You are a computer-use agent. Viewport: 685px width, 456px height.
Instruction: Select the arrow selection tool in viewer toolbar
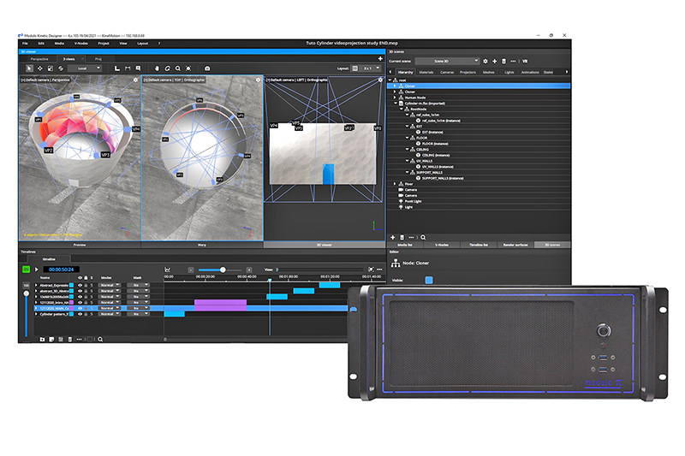(29, 68)
